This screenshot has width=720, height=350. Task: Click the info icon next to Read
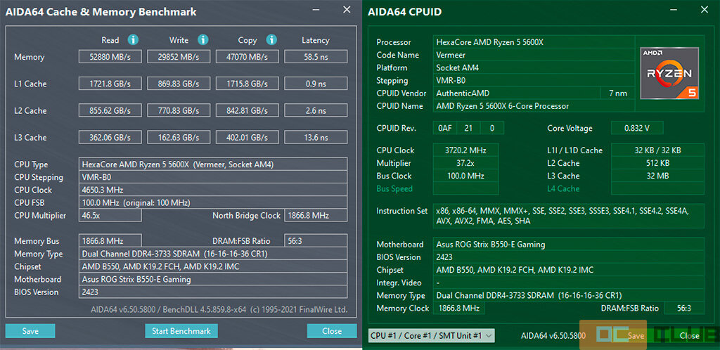[133, 40]
